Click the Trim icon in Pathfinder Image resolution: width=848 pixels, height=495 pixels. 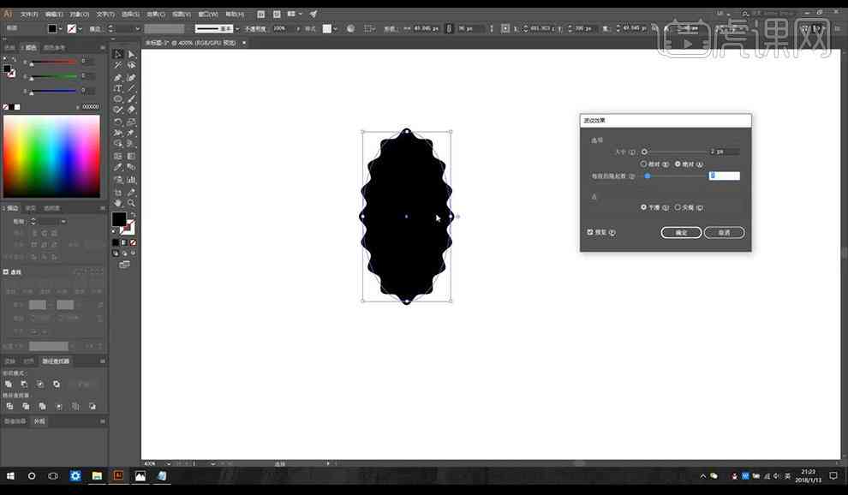(26, 406)
